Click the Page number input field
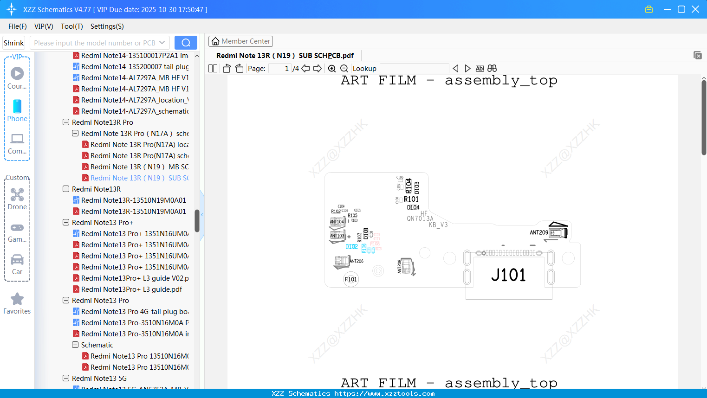Viewport: 707px width, 398px height. (x=279, y=69)
